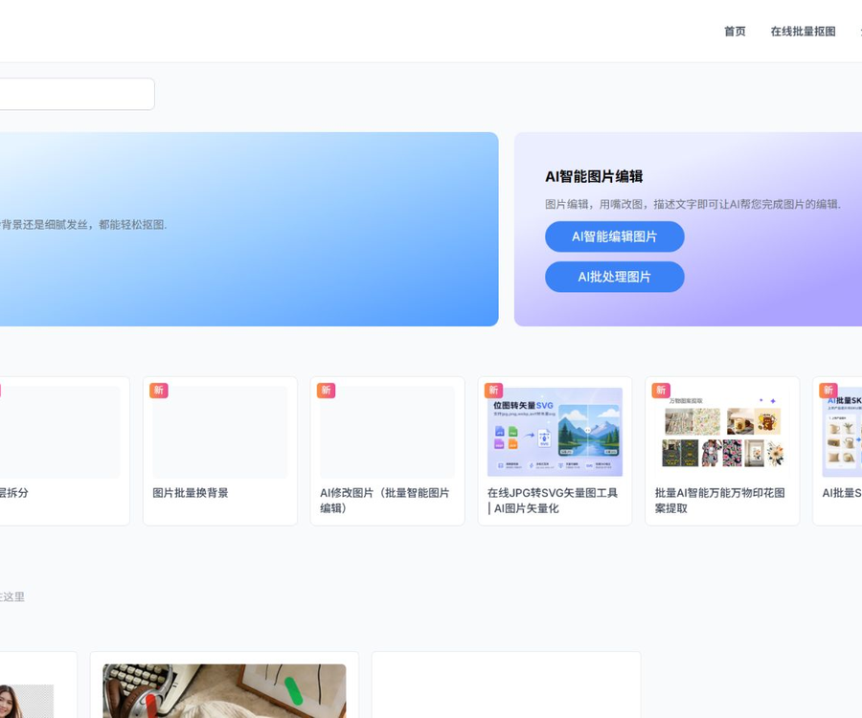Open the 图片批量换背景 card title
This screenshot has width=862, height=718.
191,493
